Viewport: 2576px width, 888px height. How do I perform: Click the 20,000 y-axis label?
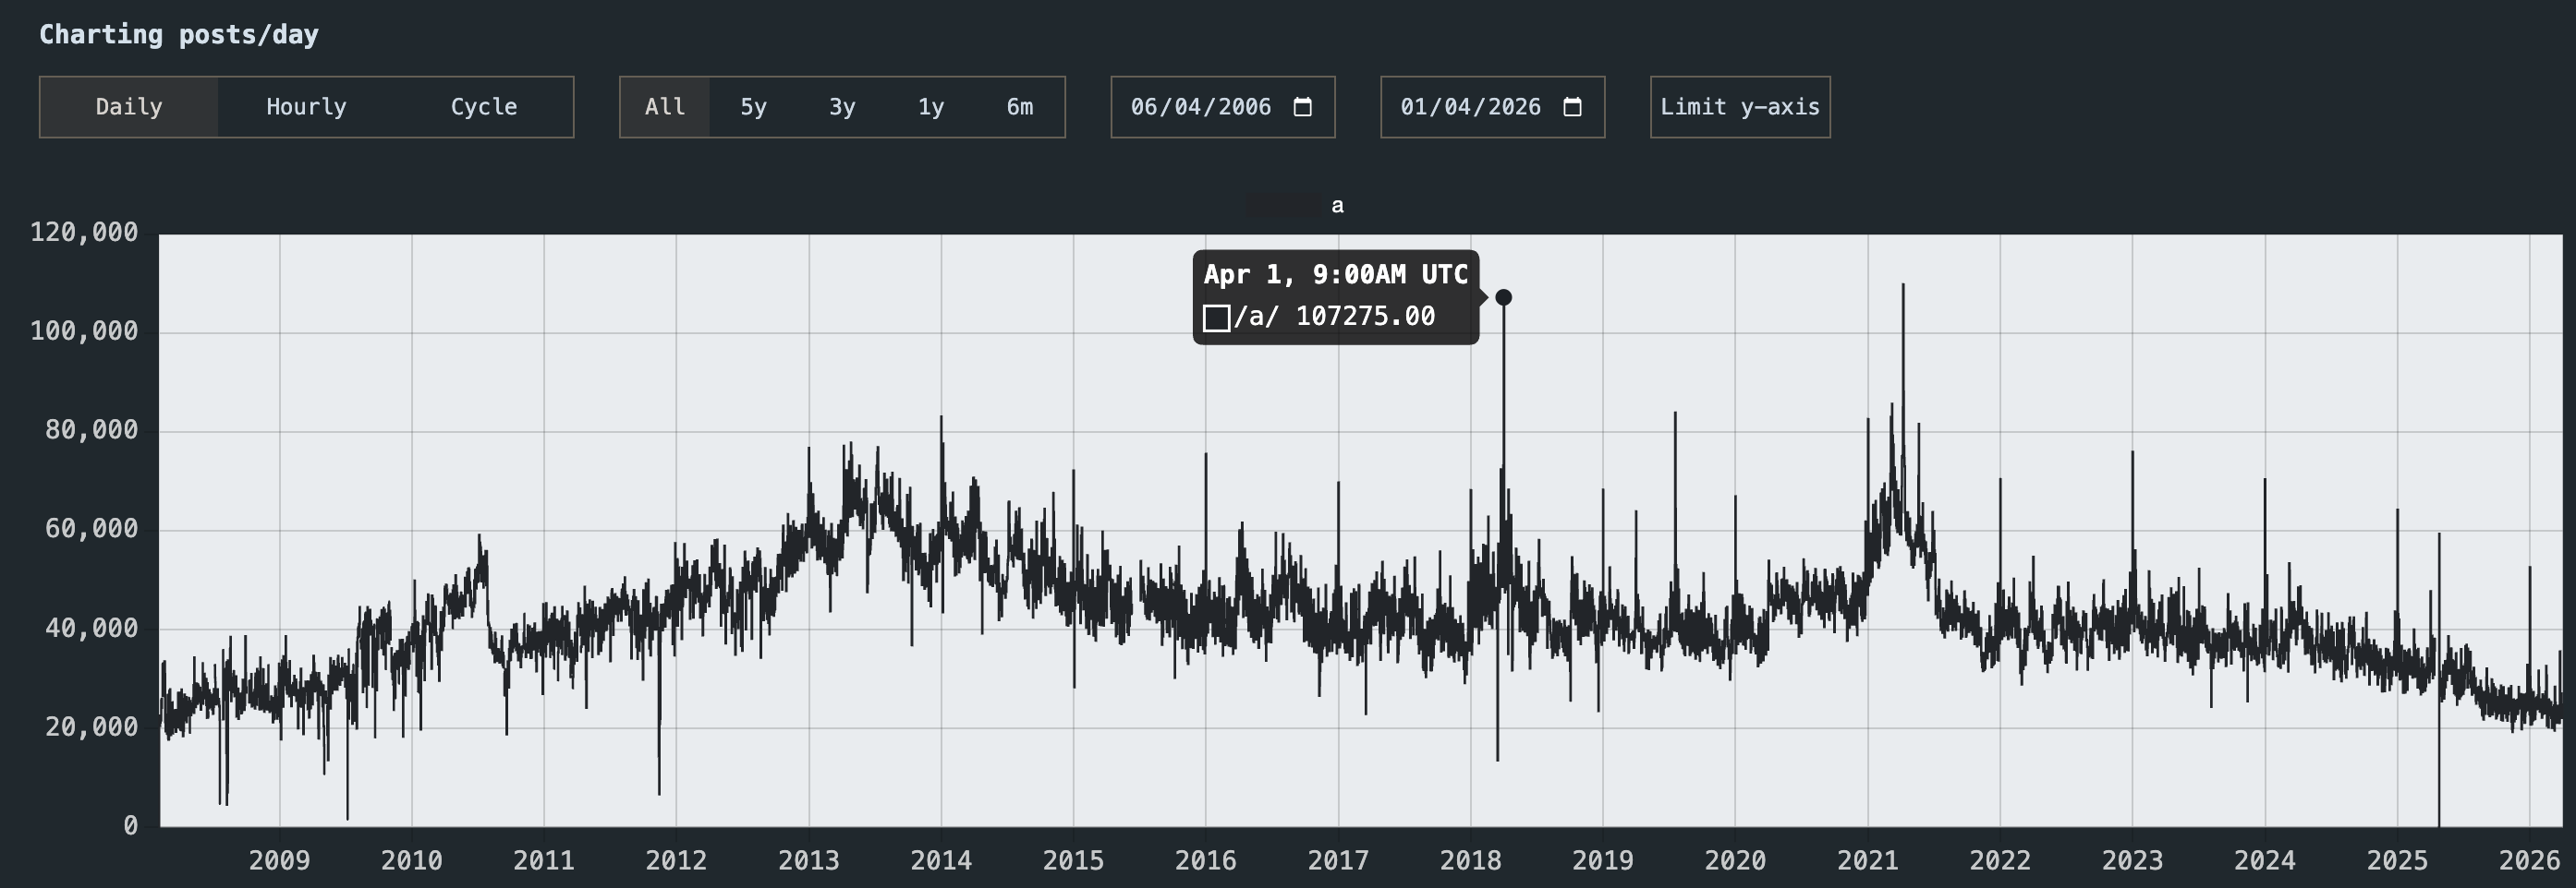(91, 727)
